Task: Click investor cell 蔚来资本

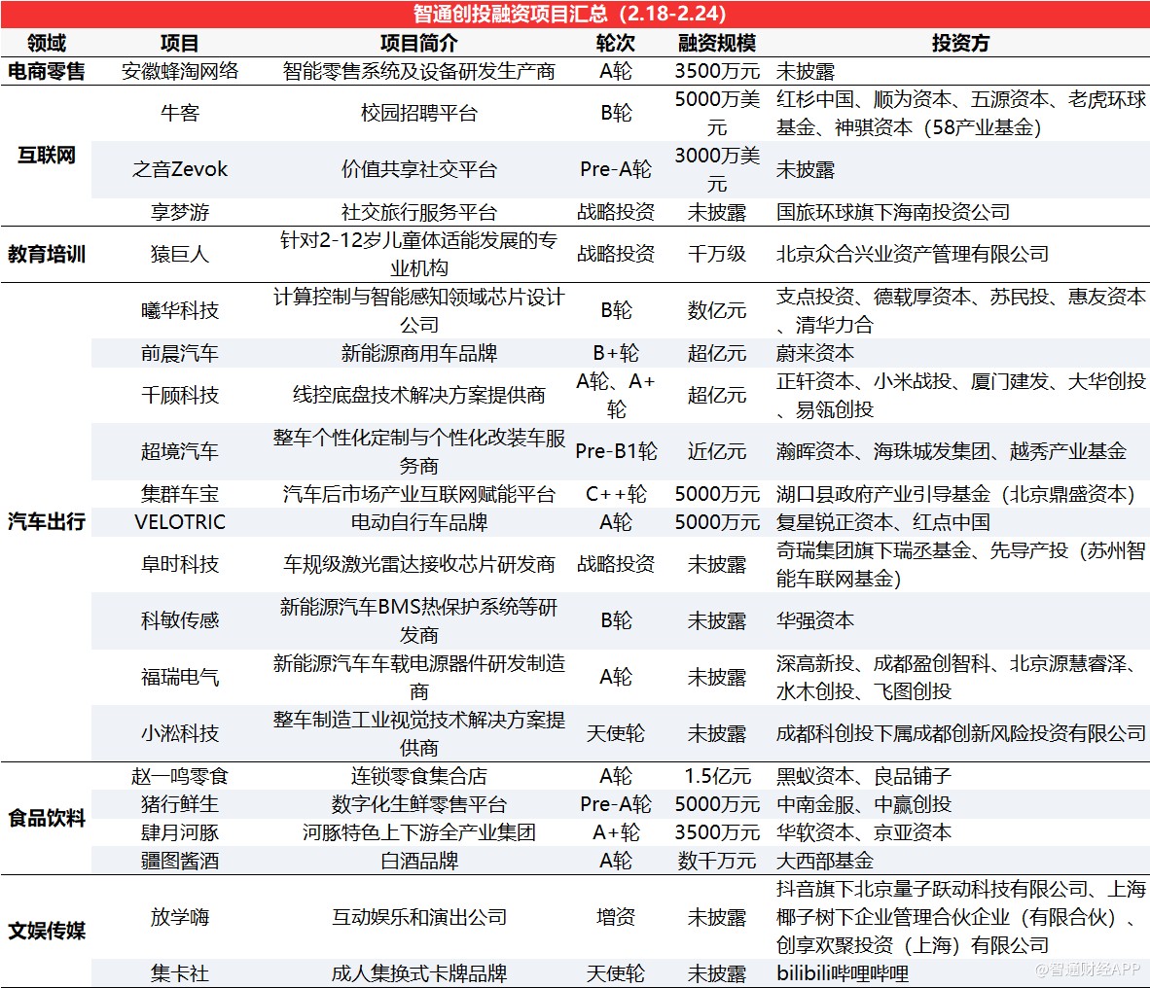Action: [815, 353]
